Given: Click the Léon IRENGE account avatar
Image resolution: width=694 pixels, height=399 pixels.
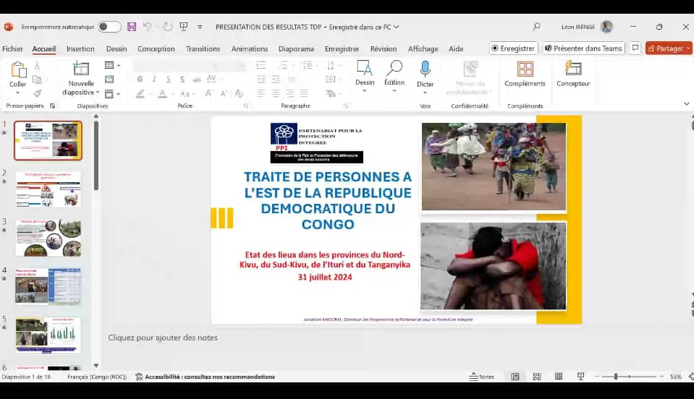Looking at the screenshot, I should point(607,27).
